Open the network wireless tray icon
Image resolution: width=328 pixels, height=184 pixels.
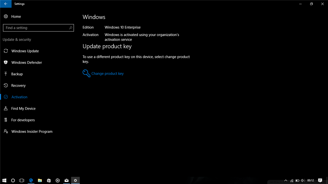click(x=292, y=180)
